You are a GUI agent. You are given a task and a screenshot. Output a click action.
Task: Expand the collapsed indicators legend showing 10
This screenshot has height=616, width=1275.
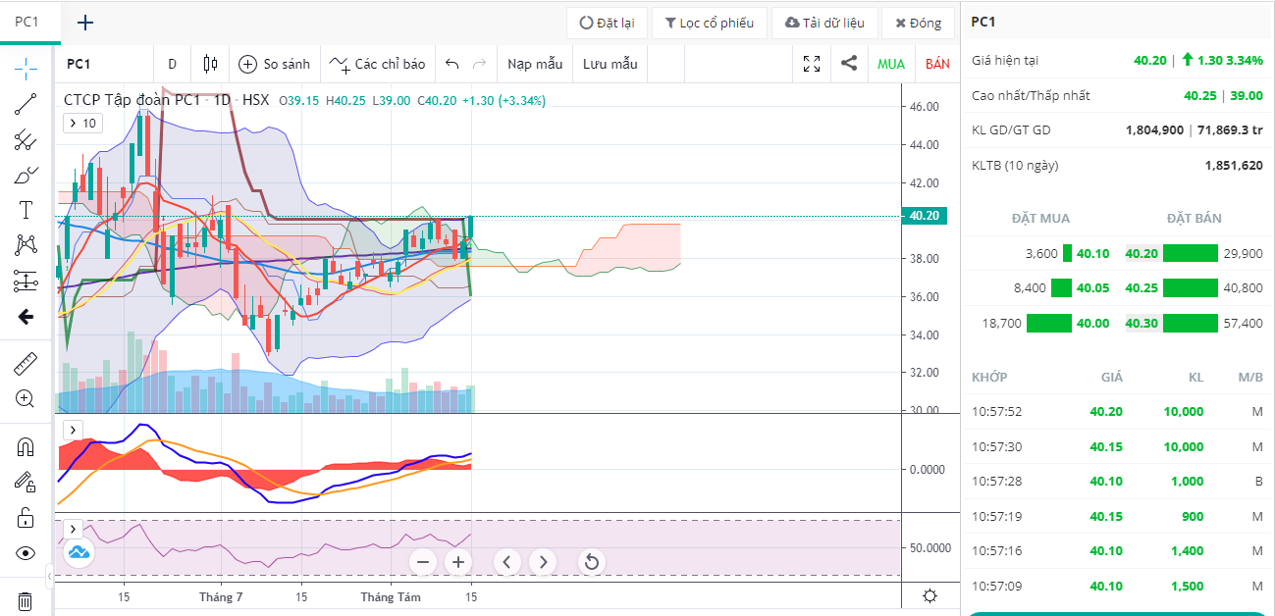pos(82,123)
